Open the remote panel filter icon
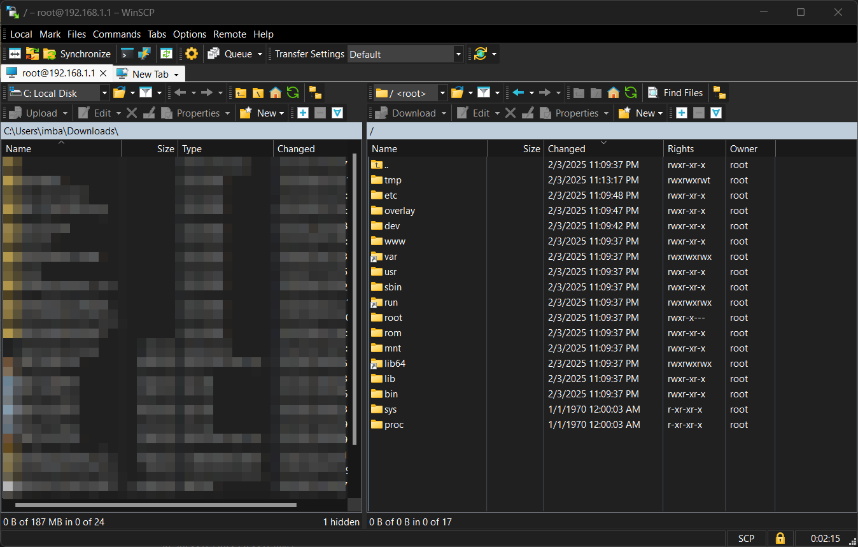 point(484,93)
